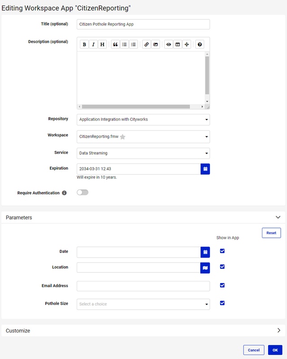The image size is (287, 359).
Task: Create a numbered list in description
Action: (134, 44)
